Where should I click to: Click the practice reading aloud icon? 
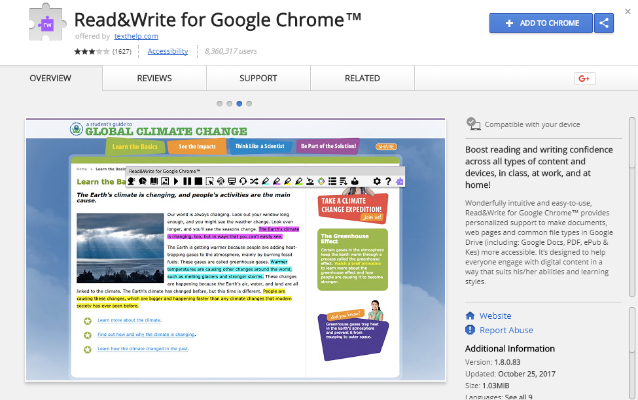click(x=355, y=181)
